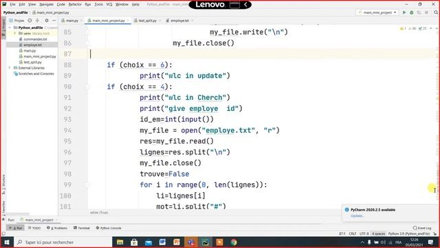Open Chrome from the taskbar
Screen dimensions: 440x248
[x=234, y=242]
